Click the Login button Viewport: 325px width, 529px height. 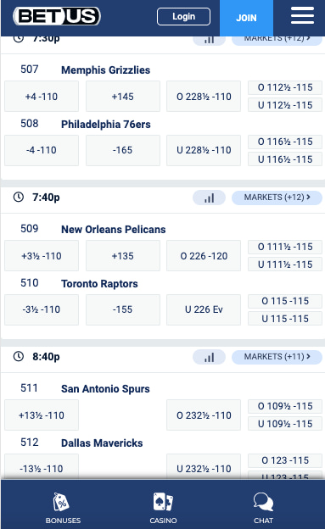tap(183, 17)
